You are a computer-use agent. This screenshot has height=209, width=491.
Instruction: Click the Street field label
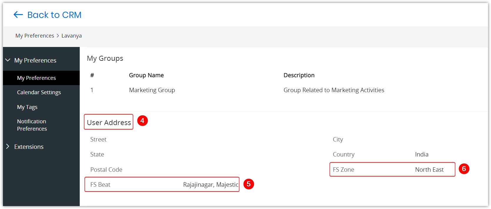98,139
